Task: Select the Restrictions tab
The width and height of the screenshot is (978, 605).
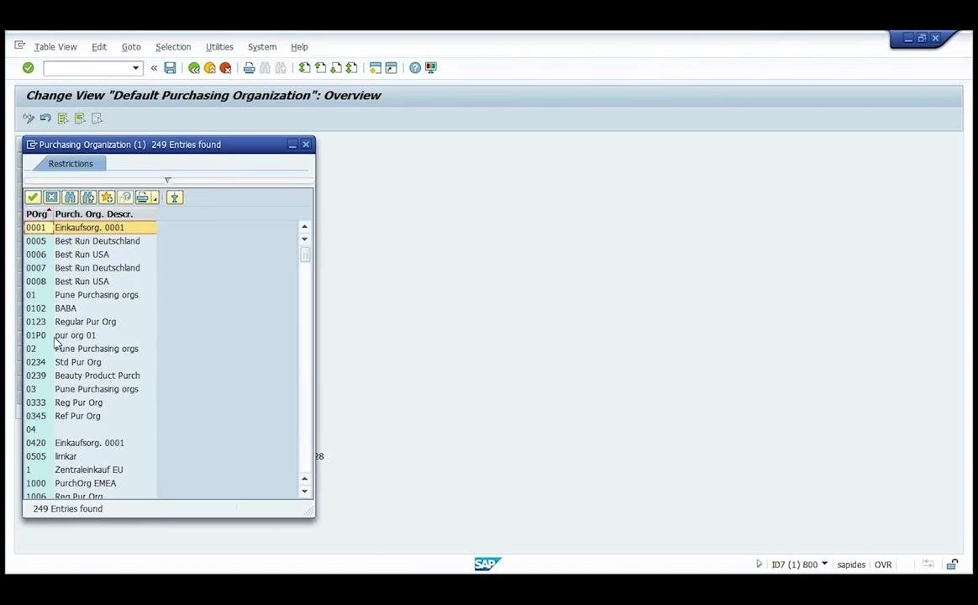Action: click(x=71, y=163)
